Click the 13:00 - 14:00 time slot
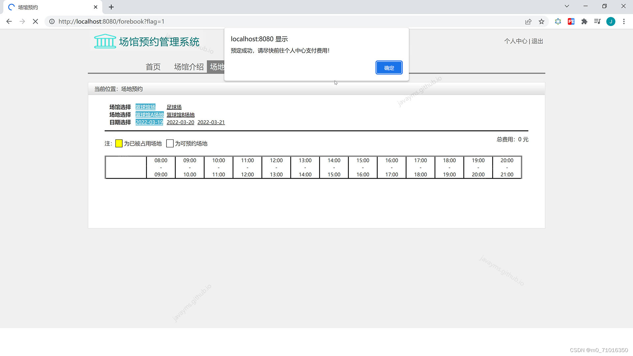This screenshot has height=356, width=633. coord(305,167)
